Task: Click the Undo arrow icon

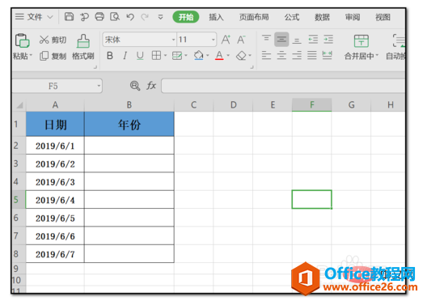Action: (130, 17)
